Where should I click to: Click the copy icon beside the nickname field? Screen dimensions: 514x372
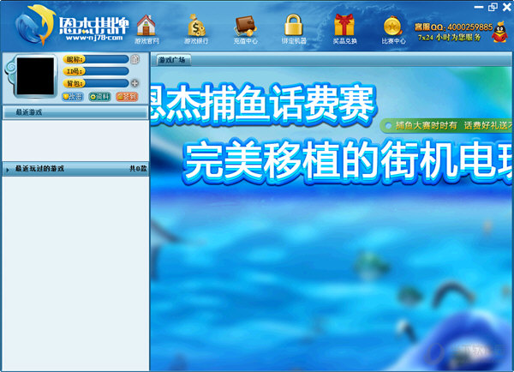[134, 59]
